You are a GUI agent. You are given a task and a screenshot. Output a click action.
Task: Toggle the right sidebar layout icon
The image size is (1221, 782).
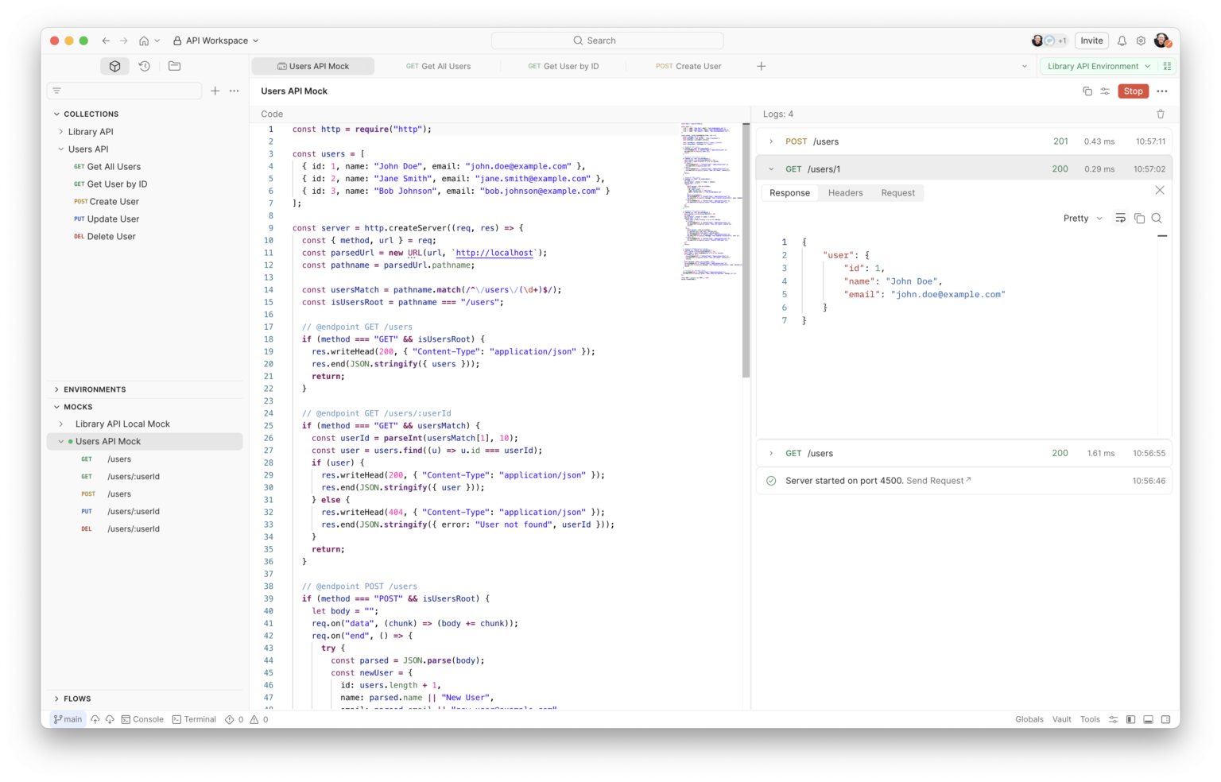(x=1165, y=719)
